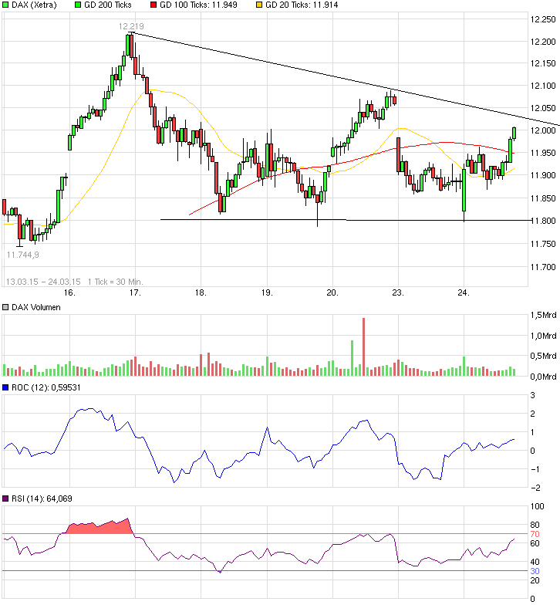Click the high marker label 12.219
The height and width of the screenshot is (605, 560).
point(131,26)
